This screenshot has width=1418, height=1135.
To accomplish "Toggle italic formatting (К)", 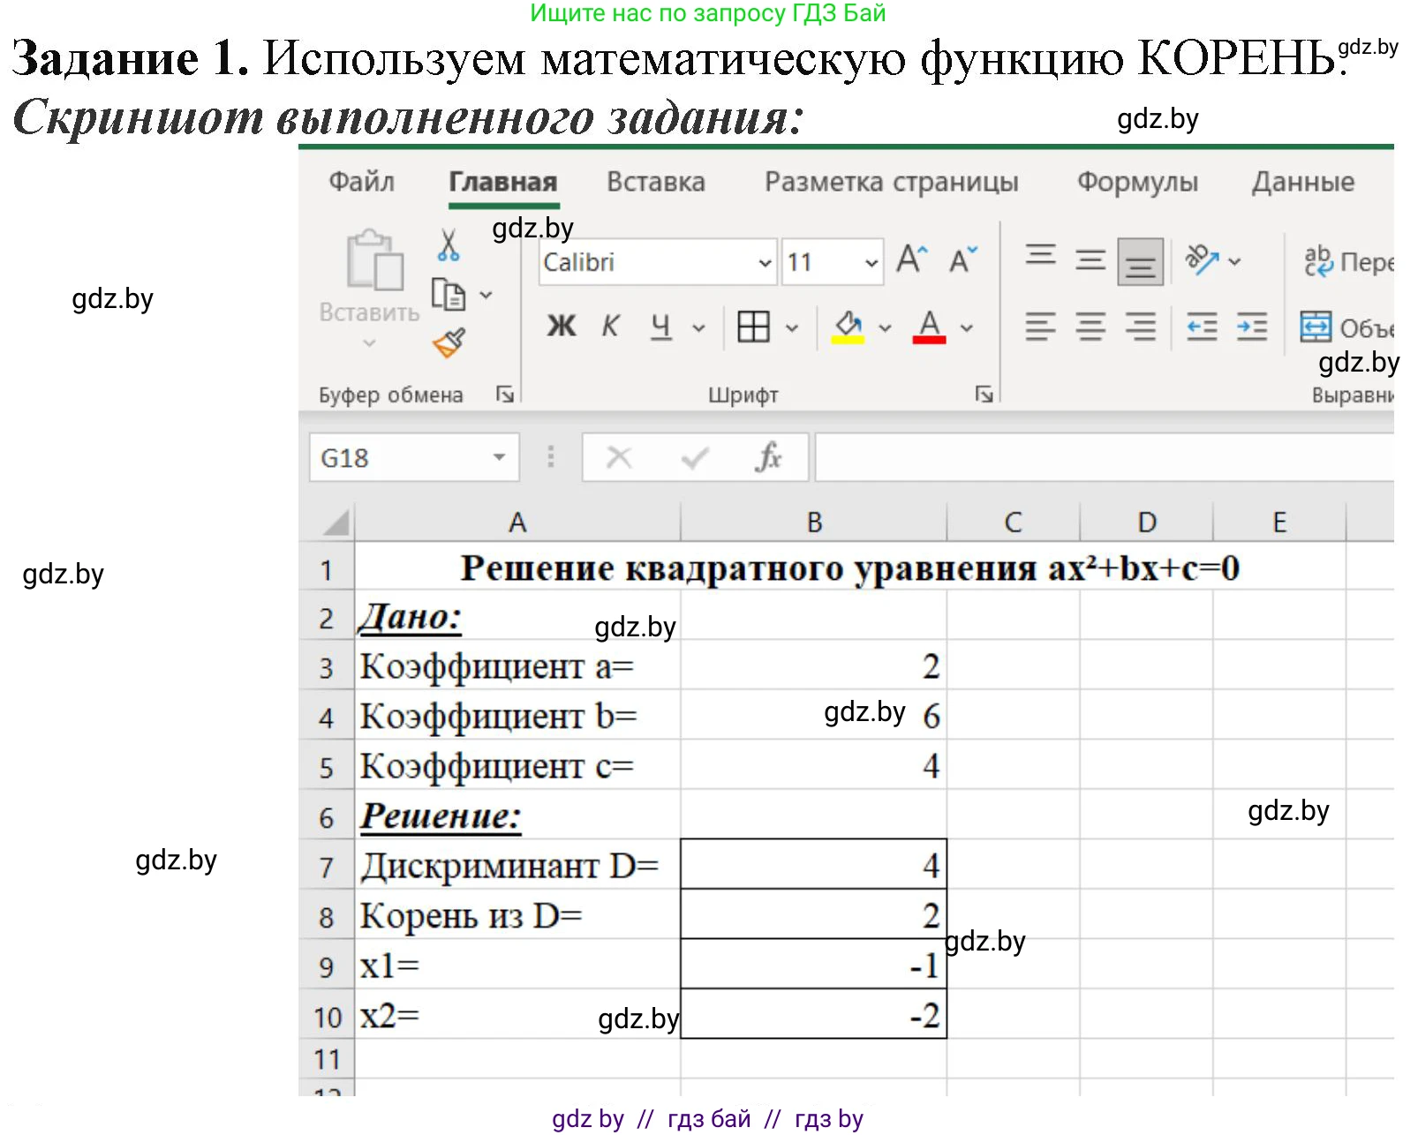I will [609, 327].
